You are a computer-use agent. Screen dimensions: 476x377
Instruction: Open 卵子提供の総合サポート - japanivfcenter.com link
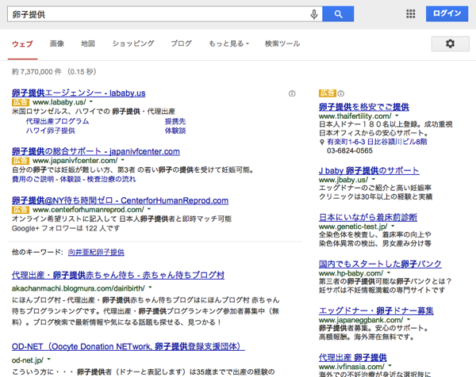[x=96, y=151]
